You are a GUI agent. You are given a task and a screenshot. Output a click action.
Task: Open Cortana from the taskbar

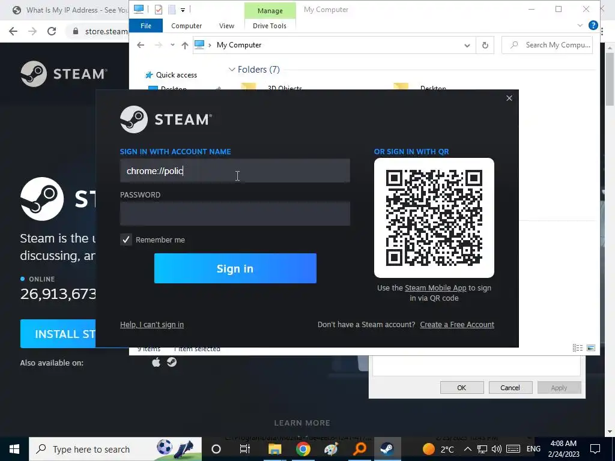(x=216, y=449)
